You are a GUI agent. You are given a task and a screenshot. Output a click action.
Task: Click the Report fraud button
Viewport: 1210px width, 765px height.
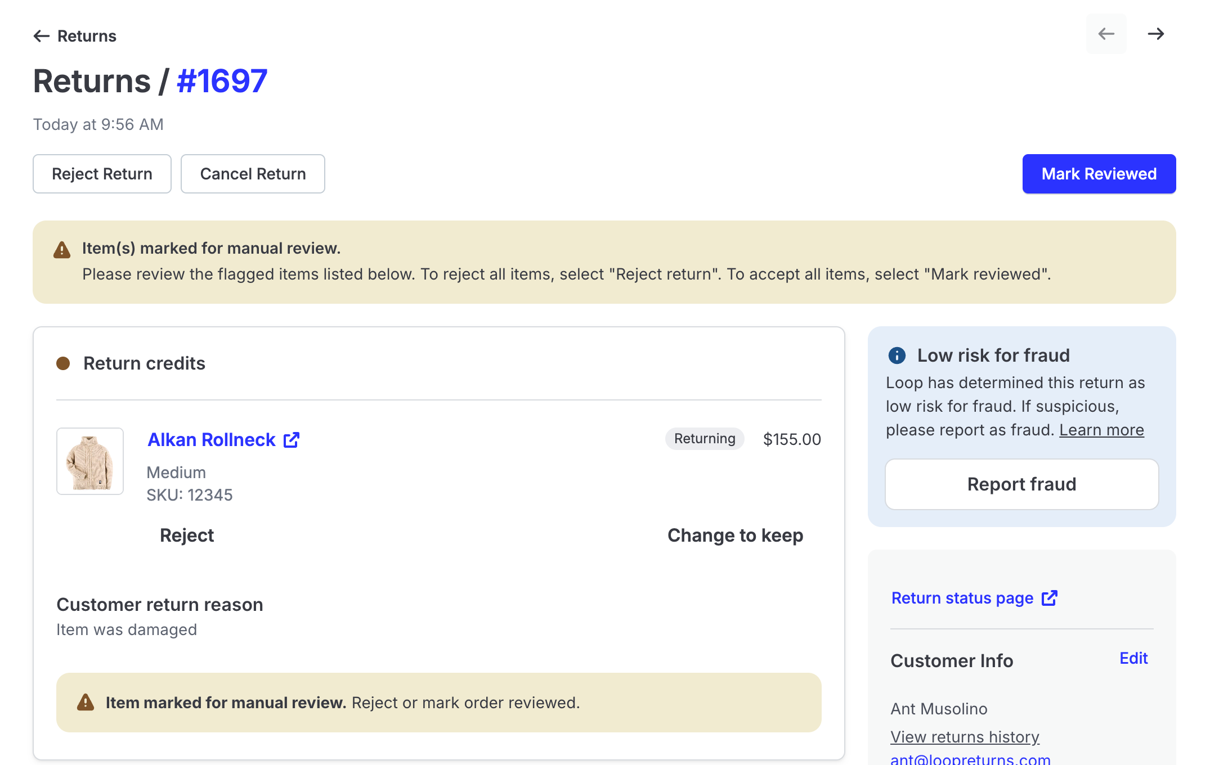[x=1021, y=484]
